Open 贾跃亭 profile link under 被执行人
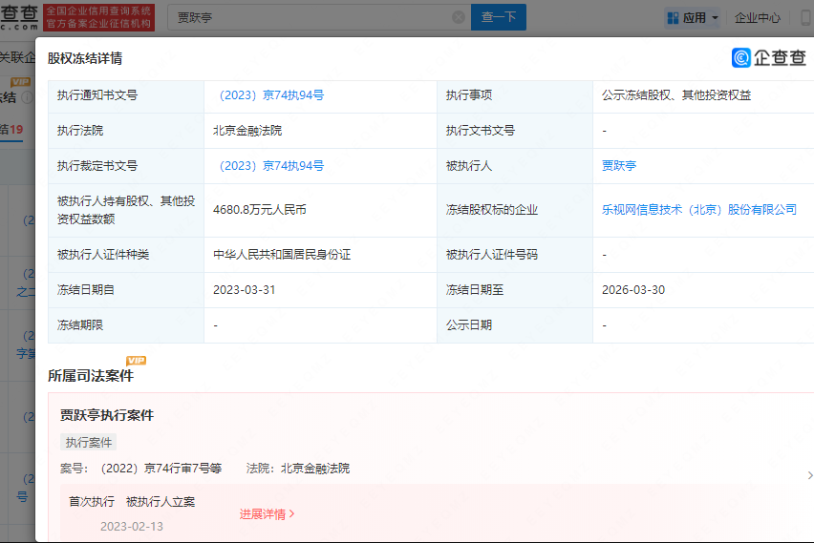This screenshot has height=543, width=814. (618, 166)
